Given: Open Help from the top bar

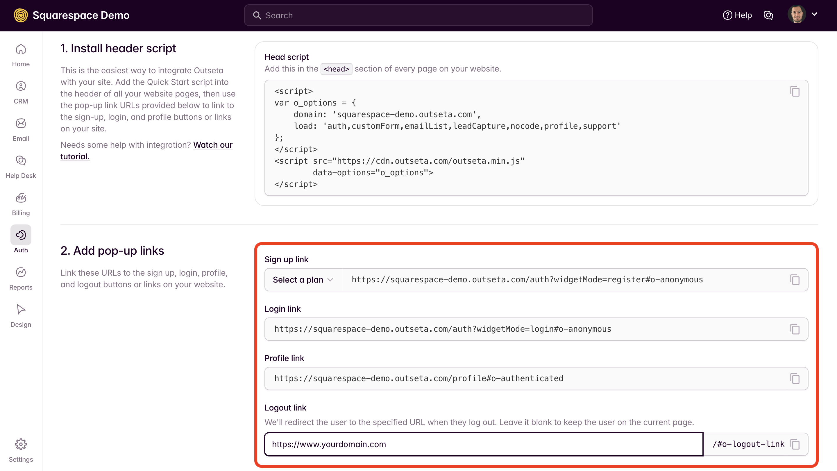Looking at the screenshot, I should 737,15.
